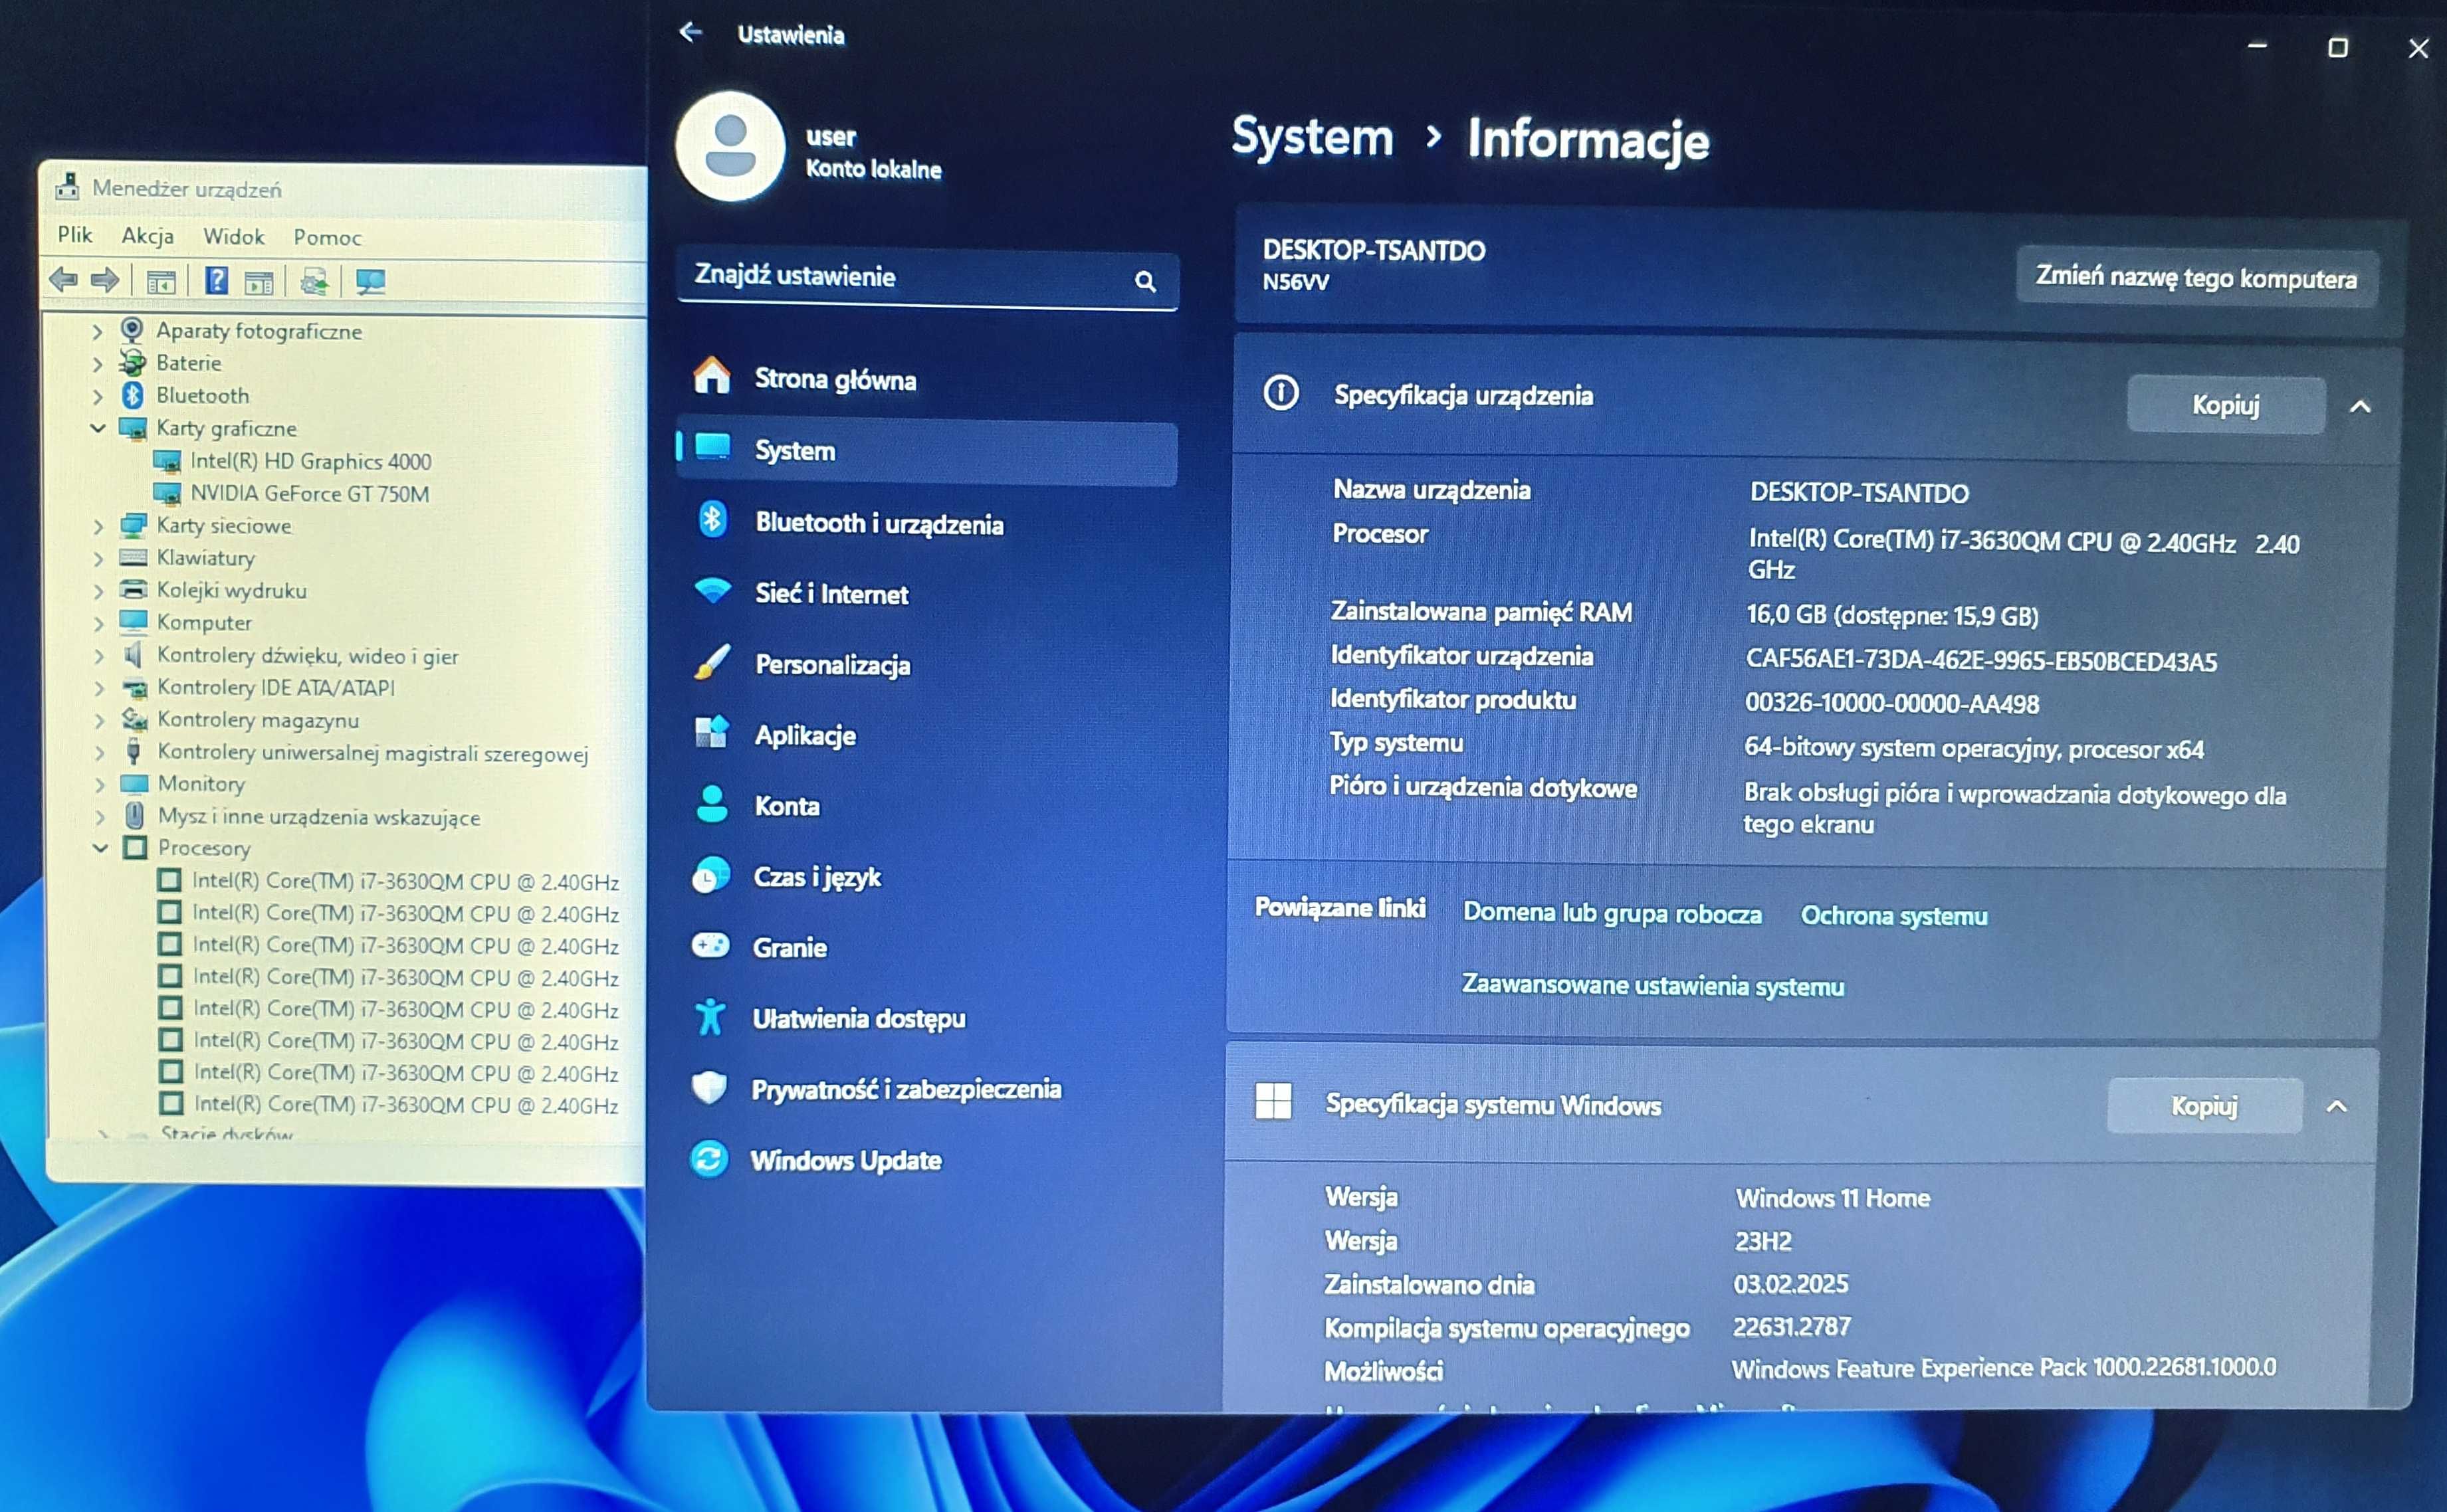Screen dimensions: 2447x1512
Task: Click the Windows Update refresh arrows icon
Action: (709, 1159)
